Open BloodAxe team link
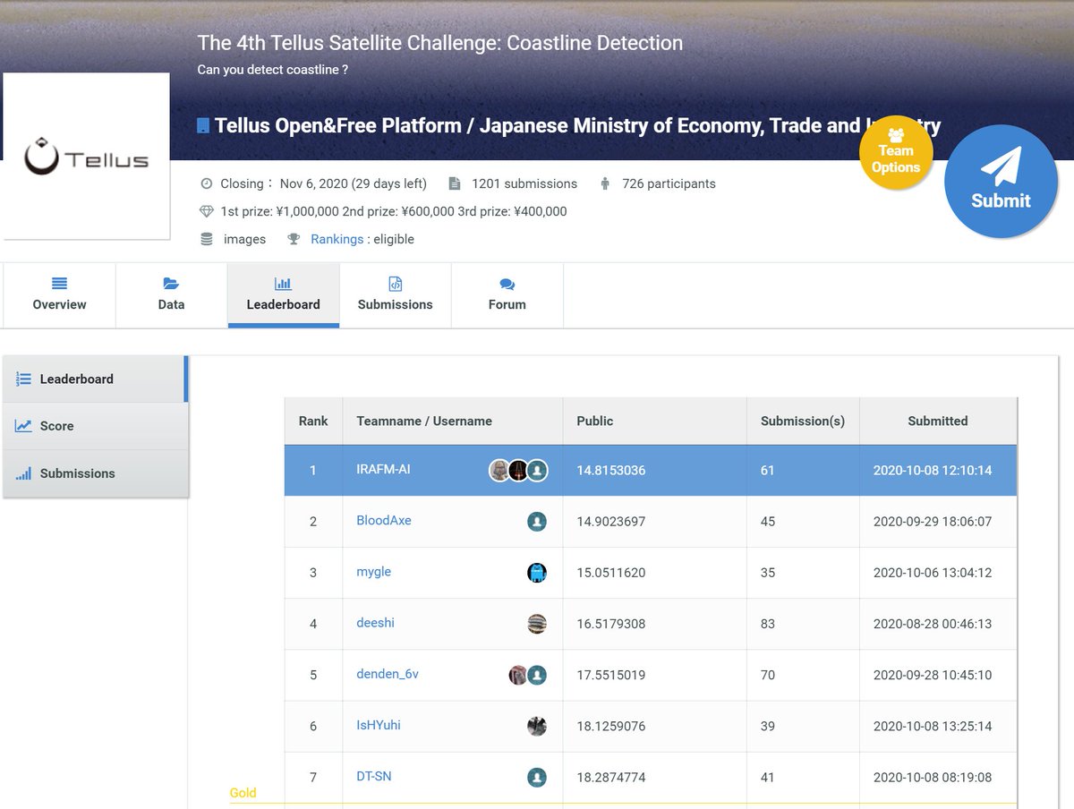This screenshot has height=809, width=1074. tap(383, 520)
